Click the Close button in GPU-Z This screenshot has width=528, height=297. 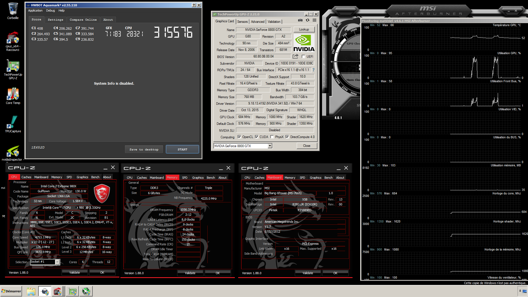tap(307, 146)
